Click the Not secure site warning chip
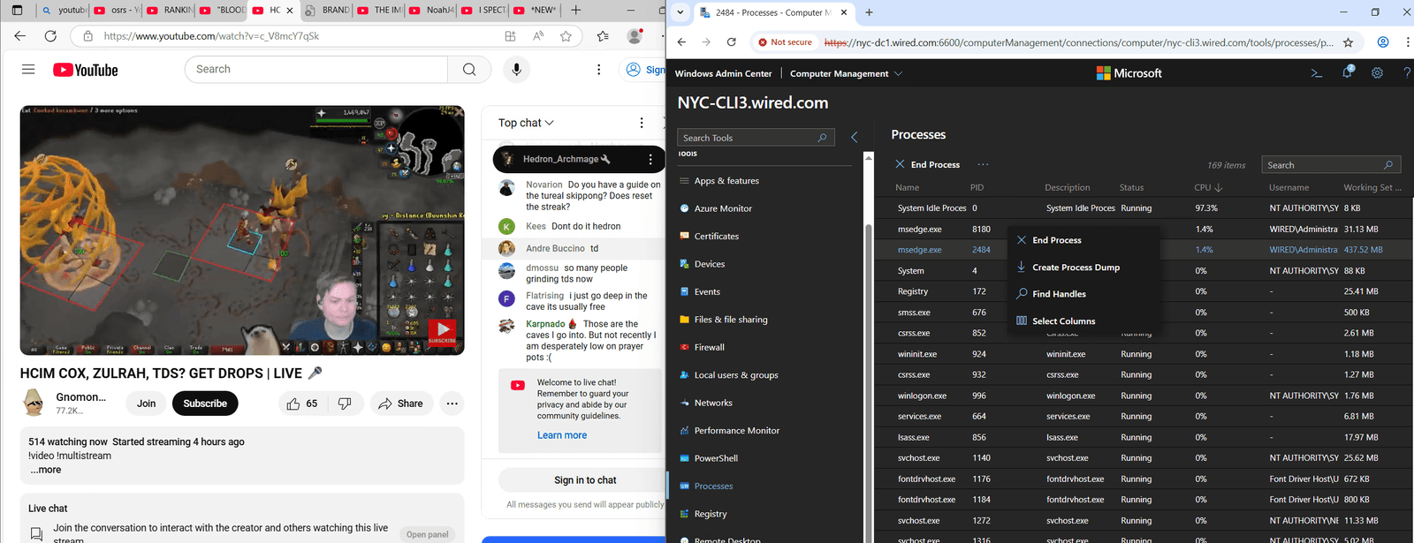This screenshot has width=1414, height=543. click(x=785, y=42)
